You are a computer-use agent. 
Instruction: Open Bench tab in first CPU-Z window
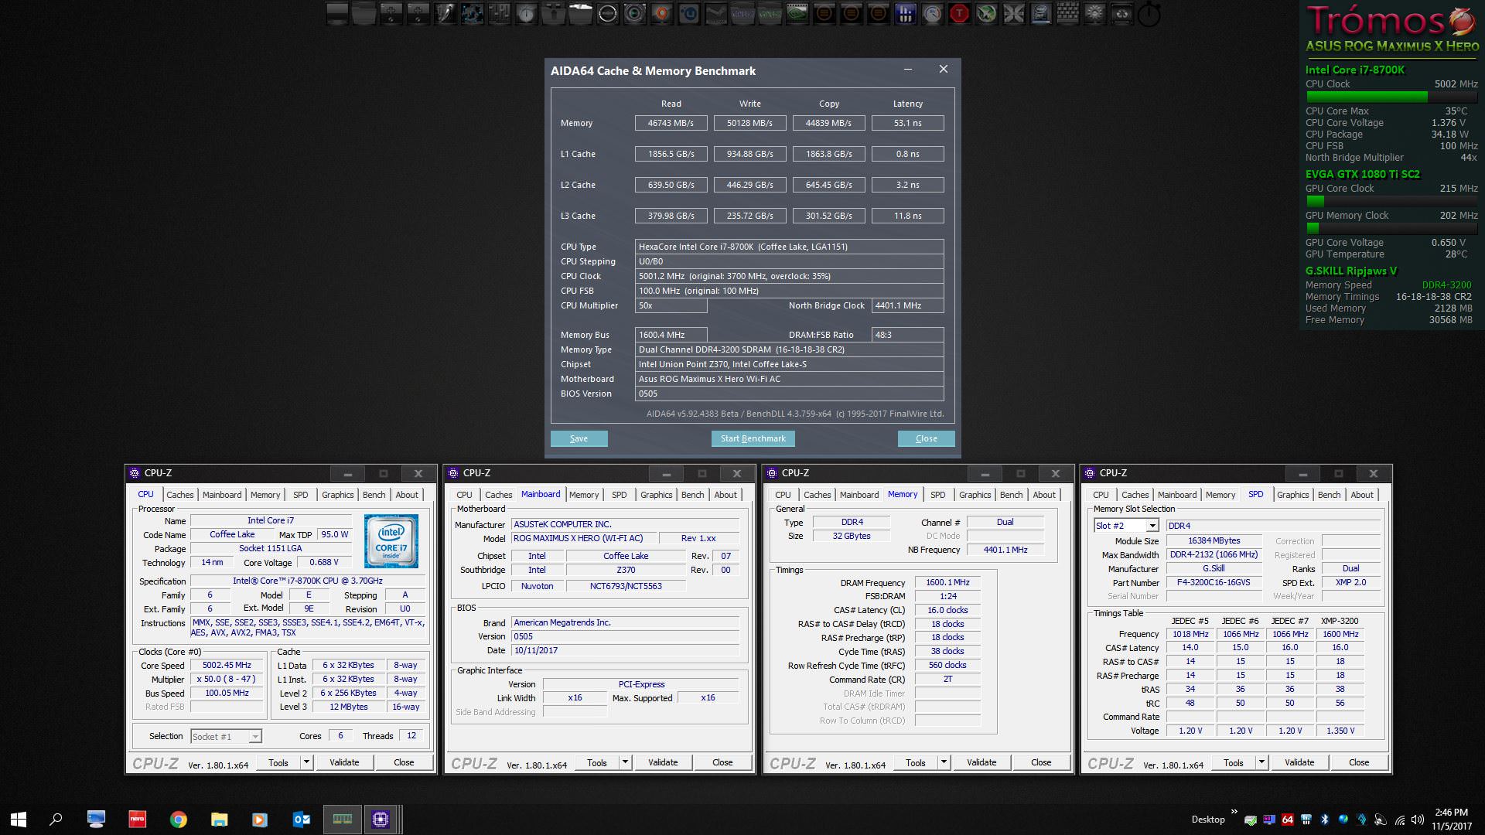(374, 495)
